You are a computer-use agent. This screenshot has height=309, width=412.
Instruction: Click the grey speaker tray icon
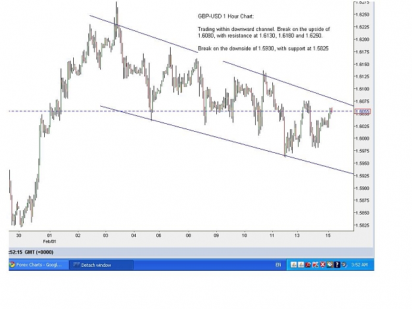coord(344,265)
